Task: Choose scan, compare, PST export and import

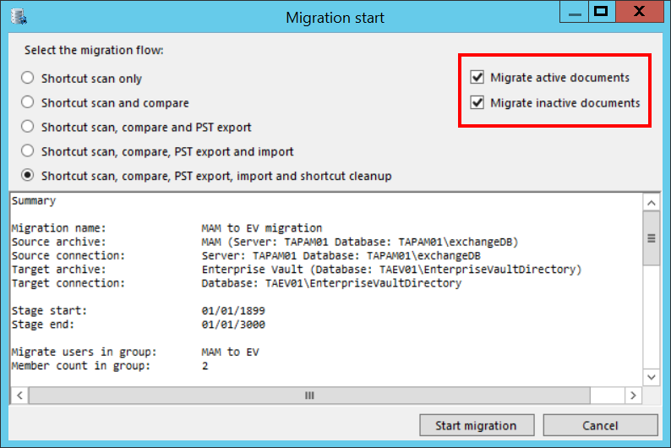Action: [28, 152]
